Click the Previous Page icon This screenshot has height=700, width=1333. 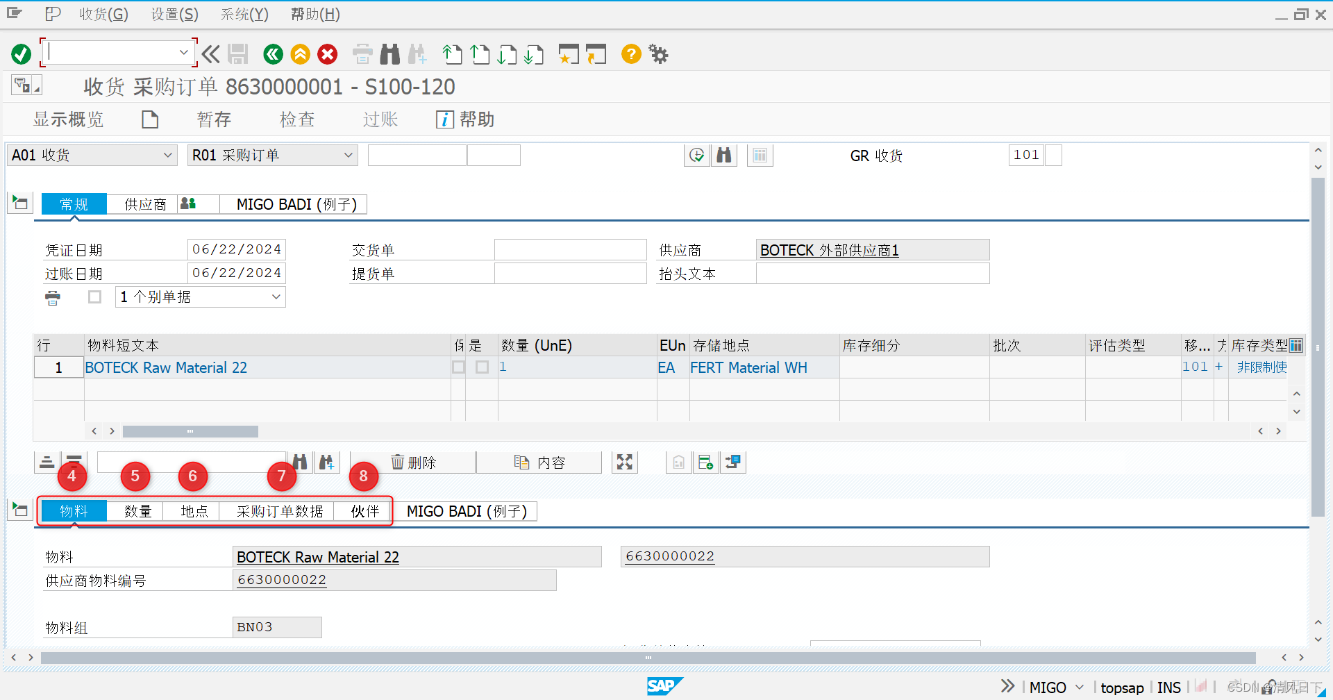[x=480, y=53]
